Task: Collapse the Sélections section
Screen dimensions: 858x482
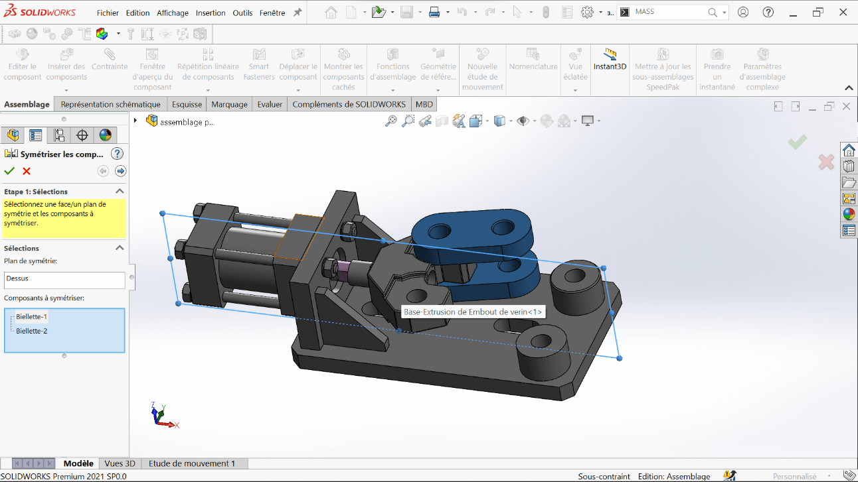Action: pyautogui.click(x=120, y=248)
